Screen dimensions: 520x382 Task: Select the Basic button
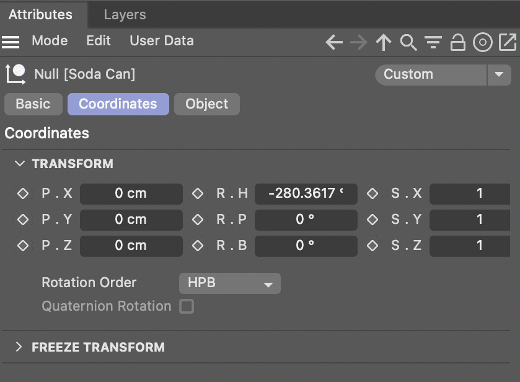(x=33, y=104)
